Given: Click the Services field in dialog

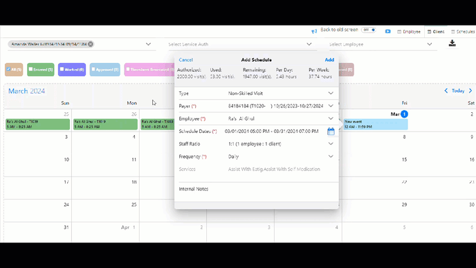Looking at the screenshot, I should point(274,169).
